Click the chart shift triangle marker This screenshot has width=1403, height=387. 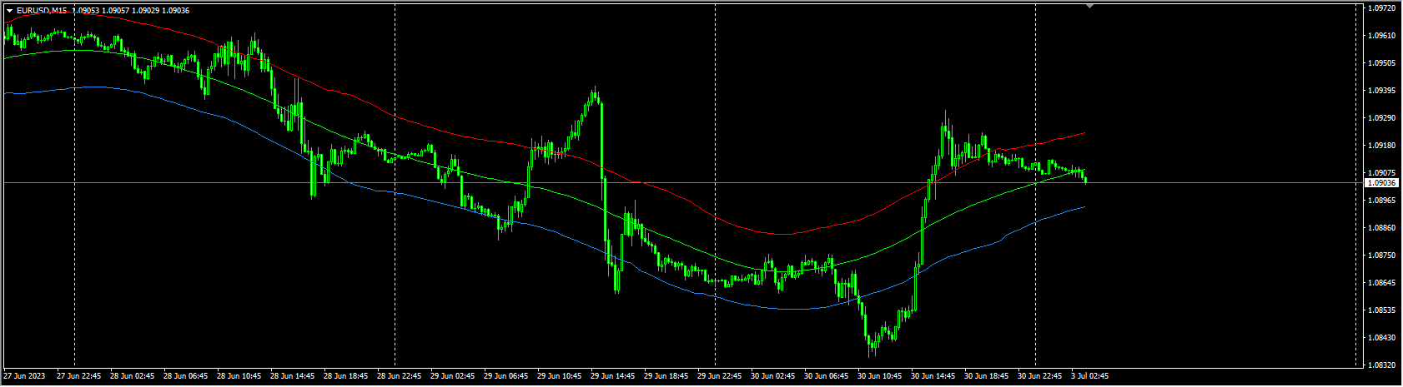(x=1089, y=6)
